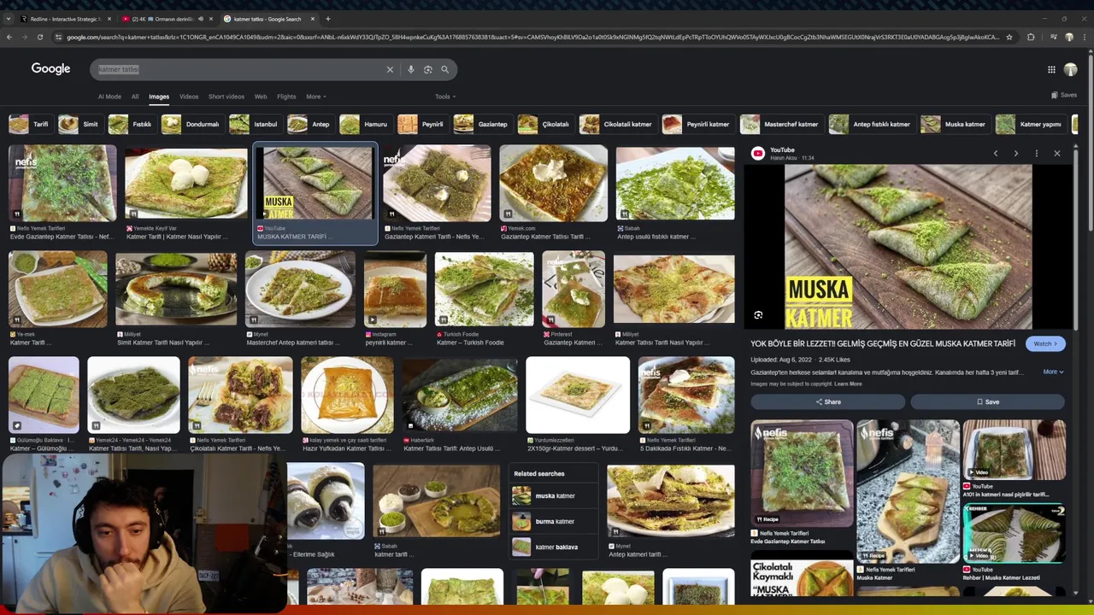The height and width of the screenshot is (615, 1094).
Task: Select the Masterchef katmer filter chip
Action: pos(780,124)
